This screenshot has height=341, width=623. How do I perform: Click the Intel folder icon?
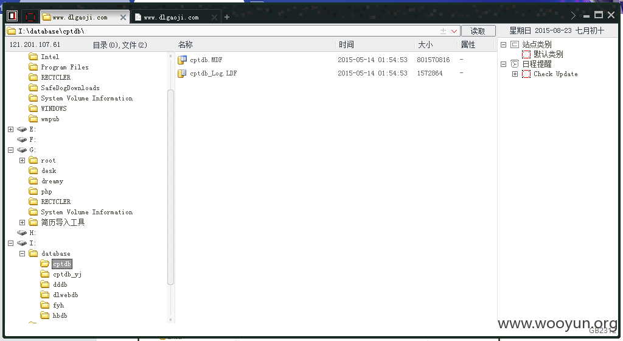click(x=33, y=57)
